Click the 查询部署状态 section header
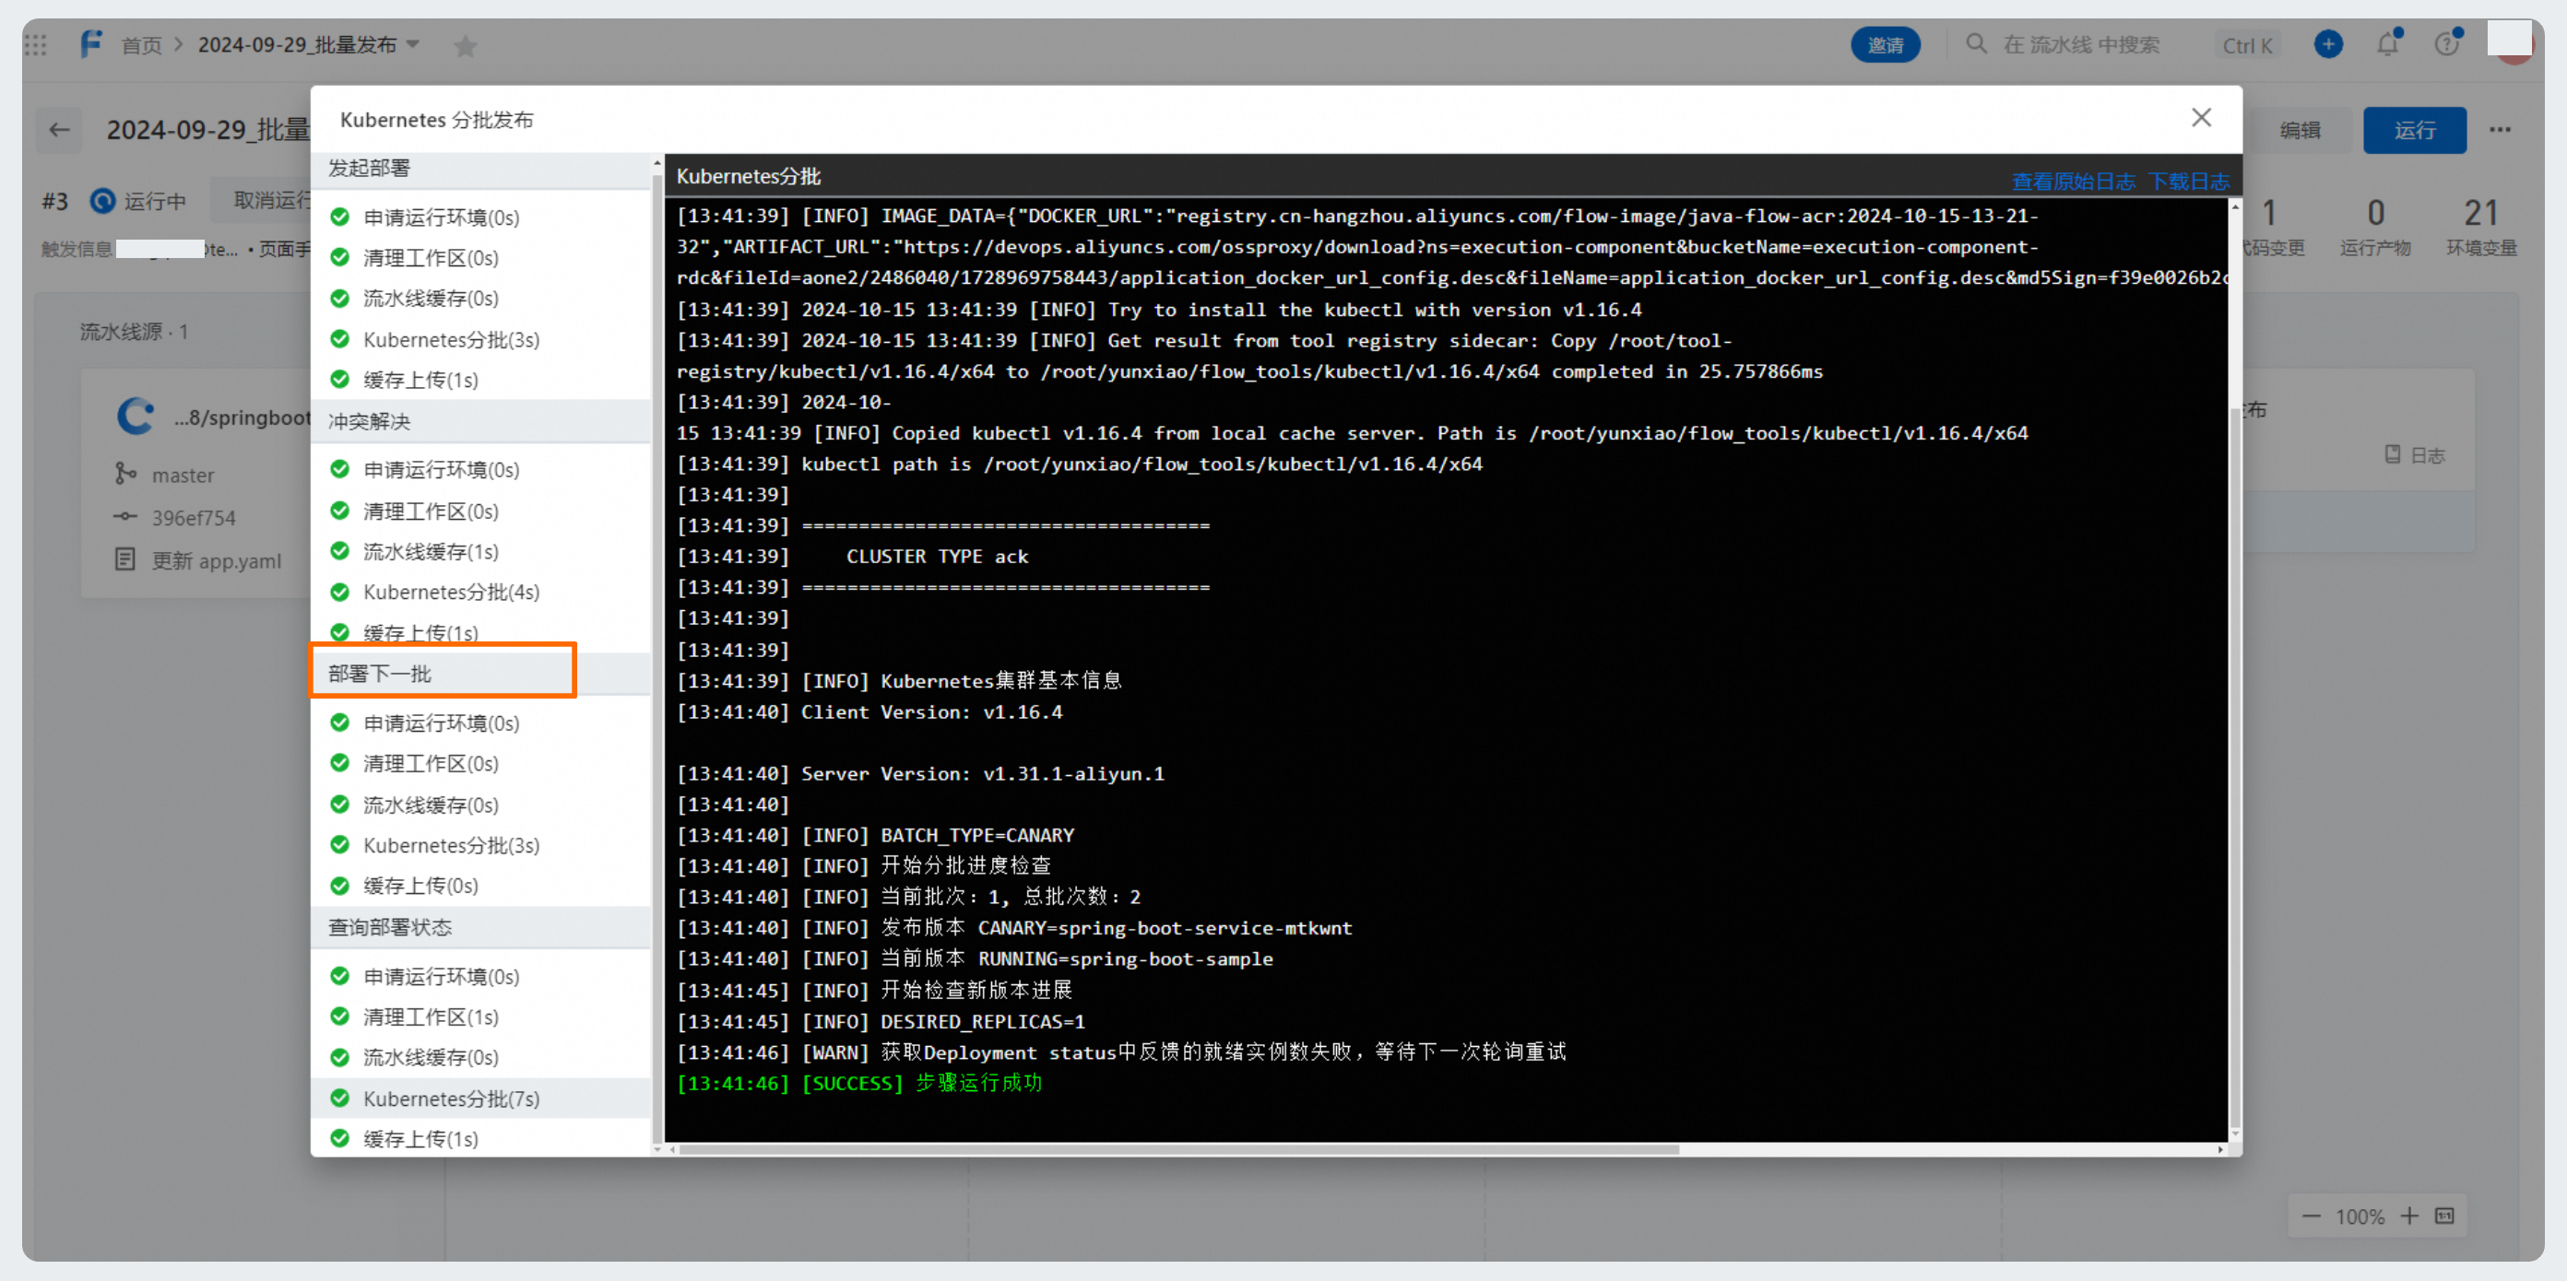Viewport: 2567px width, 1281px height. [x=481, y=927]
